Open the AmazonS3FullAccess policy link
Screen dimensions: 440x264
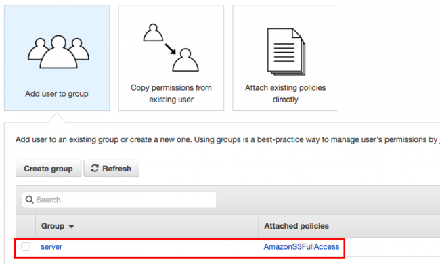[301, 247]
